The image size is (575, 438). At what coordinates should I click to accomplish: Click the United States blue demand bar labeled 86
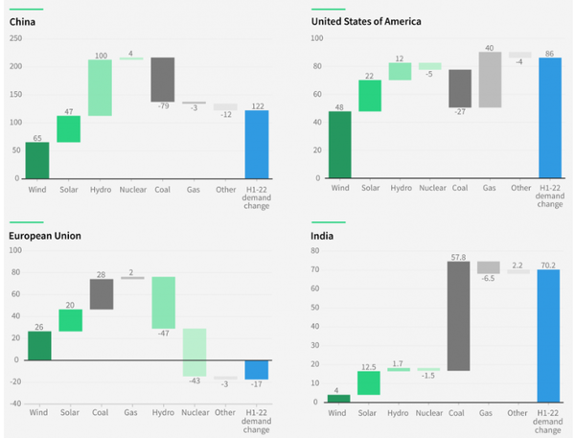549,118
